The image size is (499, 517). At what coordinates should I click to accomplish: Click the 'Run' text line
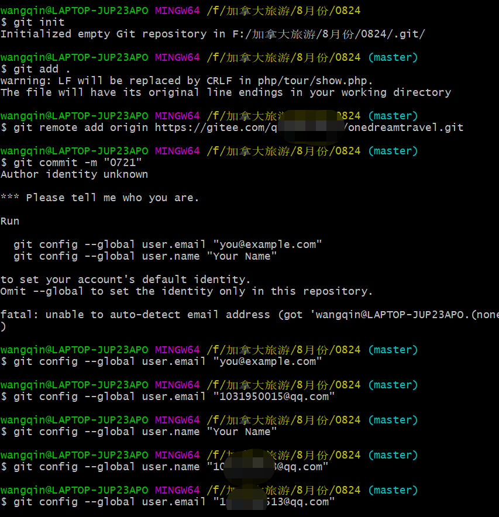[x=10, y=221]
